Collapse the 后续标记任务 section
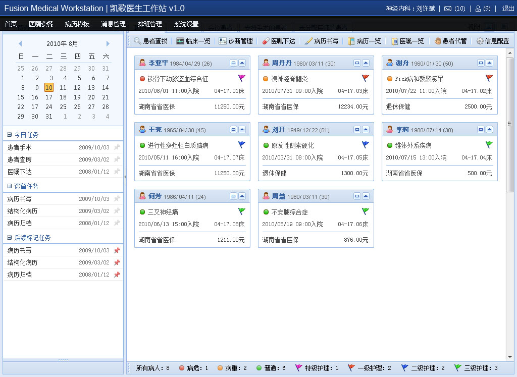Image resolution: width=517 pixels, height=377 pixels. click(x=10, y=238)
